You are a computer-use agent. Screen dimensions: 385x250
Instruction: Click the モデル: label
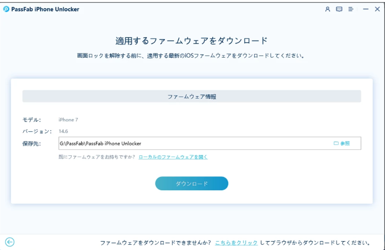click(31, 120)
